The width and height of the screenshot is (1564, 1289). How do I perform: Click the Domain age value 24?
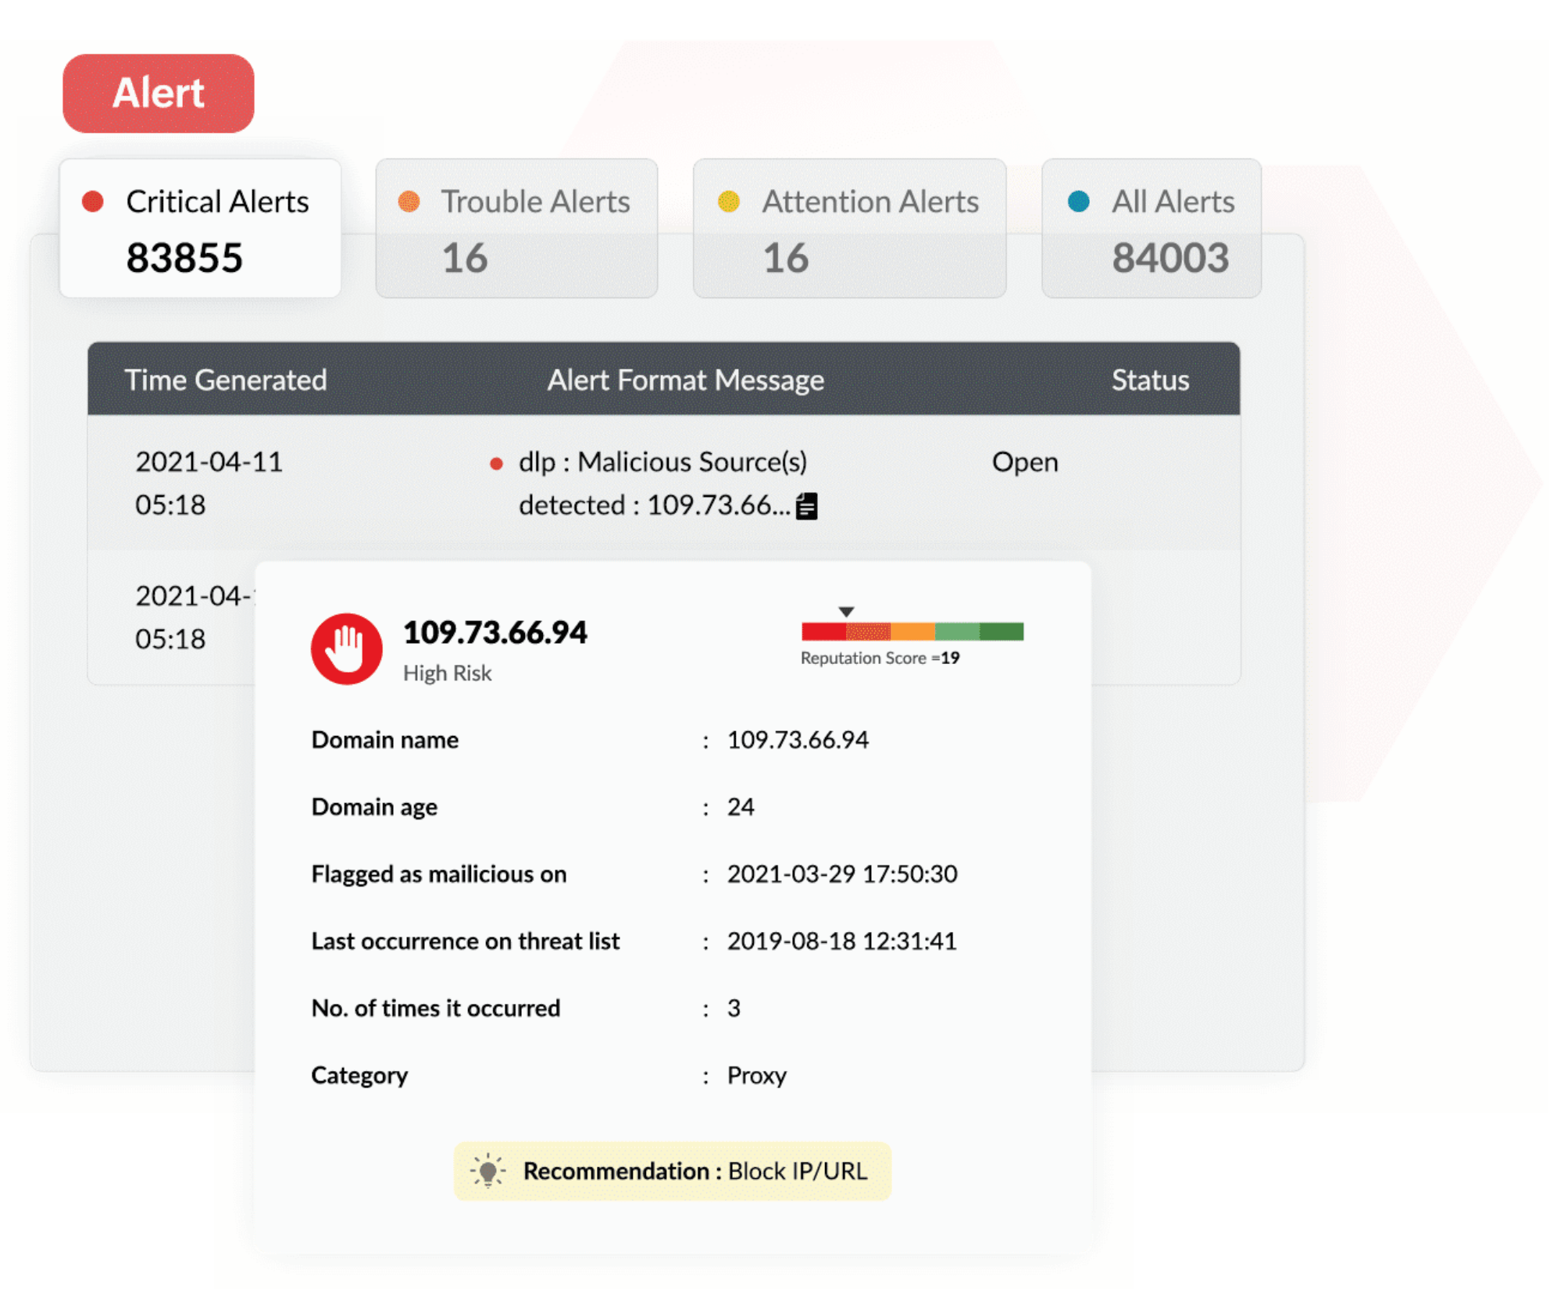[x=741, y=807]
